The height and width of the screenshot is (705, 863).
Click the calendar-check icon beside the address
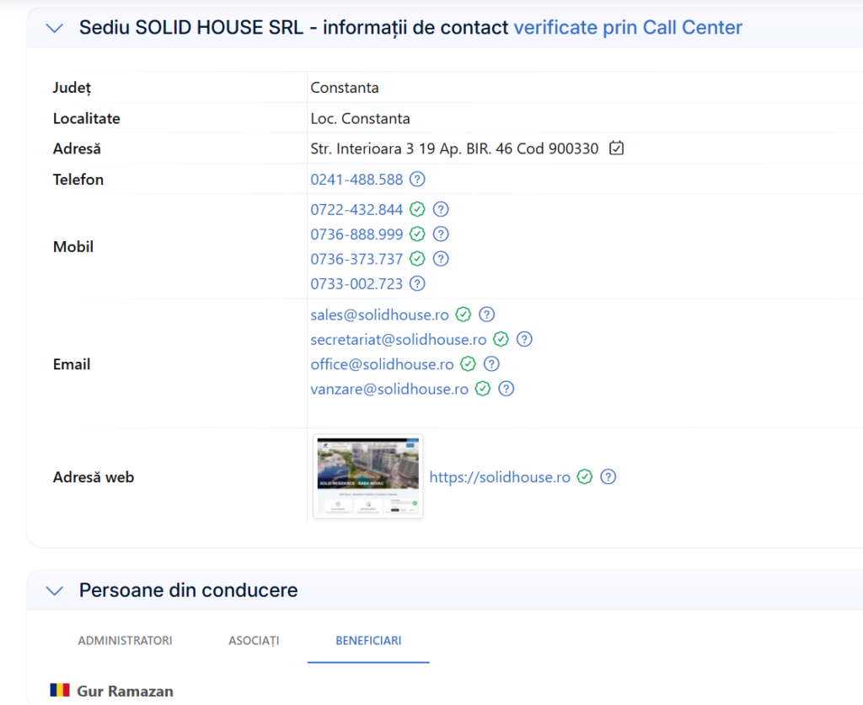point(616,148)
